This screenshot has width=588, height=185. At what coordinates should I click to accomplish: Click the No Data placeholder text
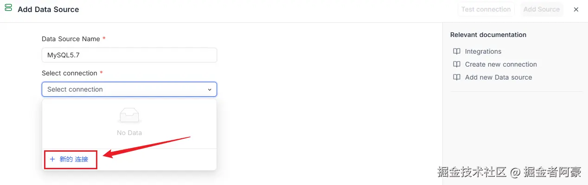tap(129, 133)
